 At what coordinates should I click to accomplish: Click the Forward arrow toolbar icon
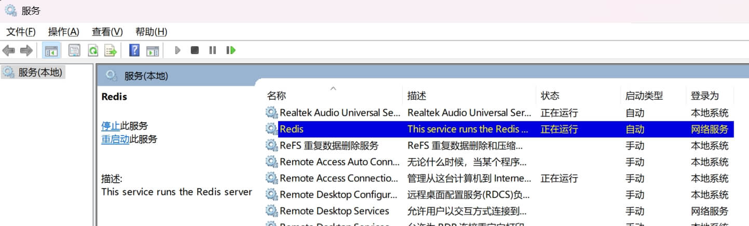(x=26, y=50)
